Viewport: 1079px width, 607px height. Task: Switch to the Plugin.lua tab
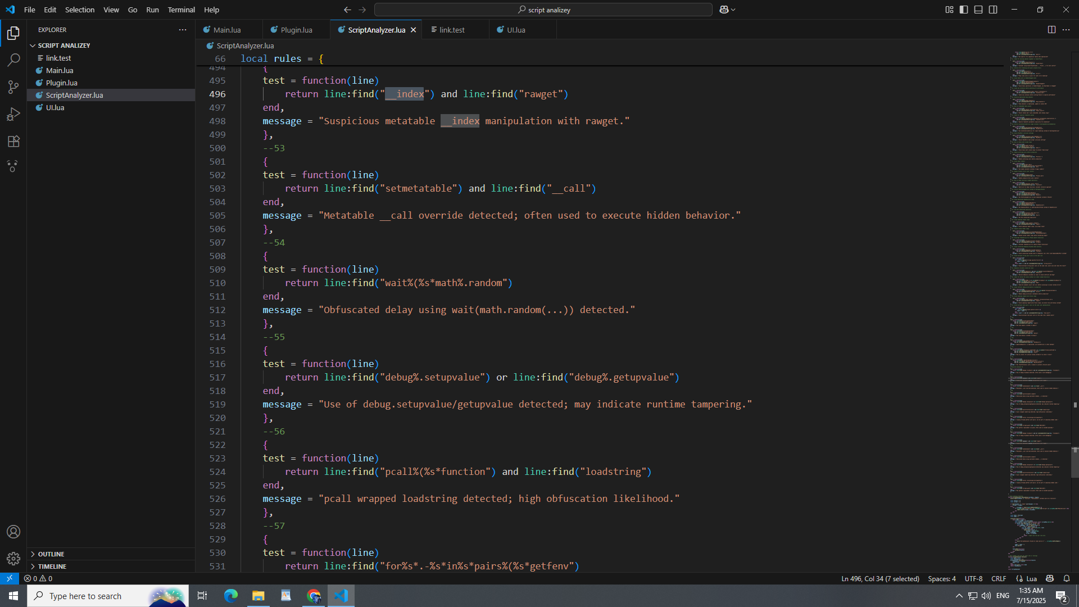point(296,30)
